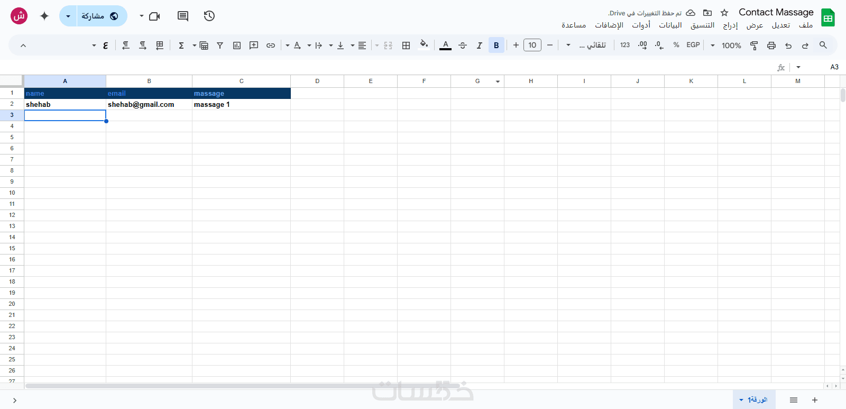Open the الإضافات menu
The width and height of the screenshot is (846, 409).
coord(609,25)
